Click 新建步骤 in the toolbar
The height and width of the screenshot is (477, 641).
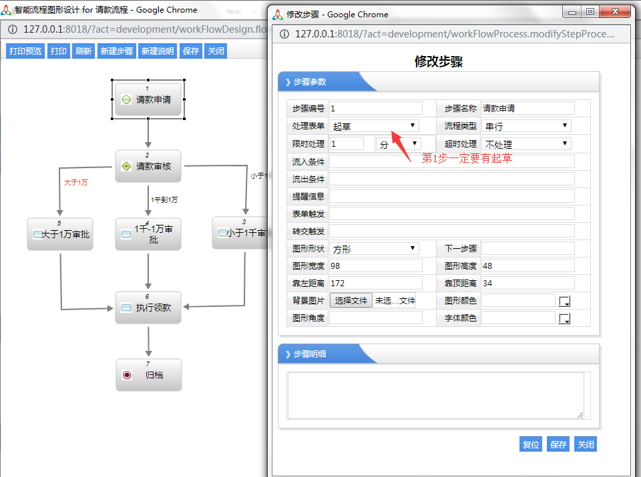pyautogui.click(x=116, y=51)
